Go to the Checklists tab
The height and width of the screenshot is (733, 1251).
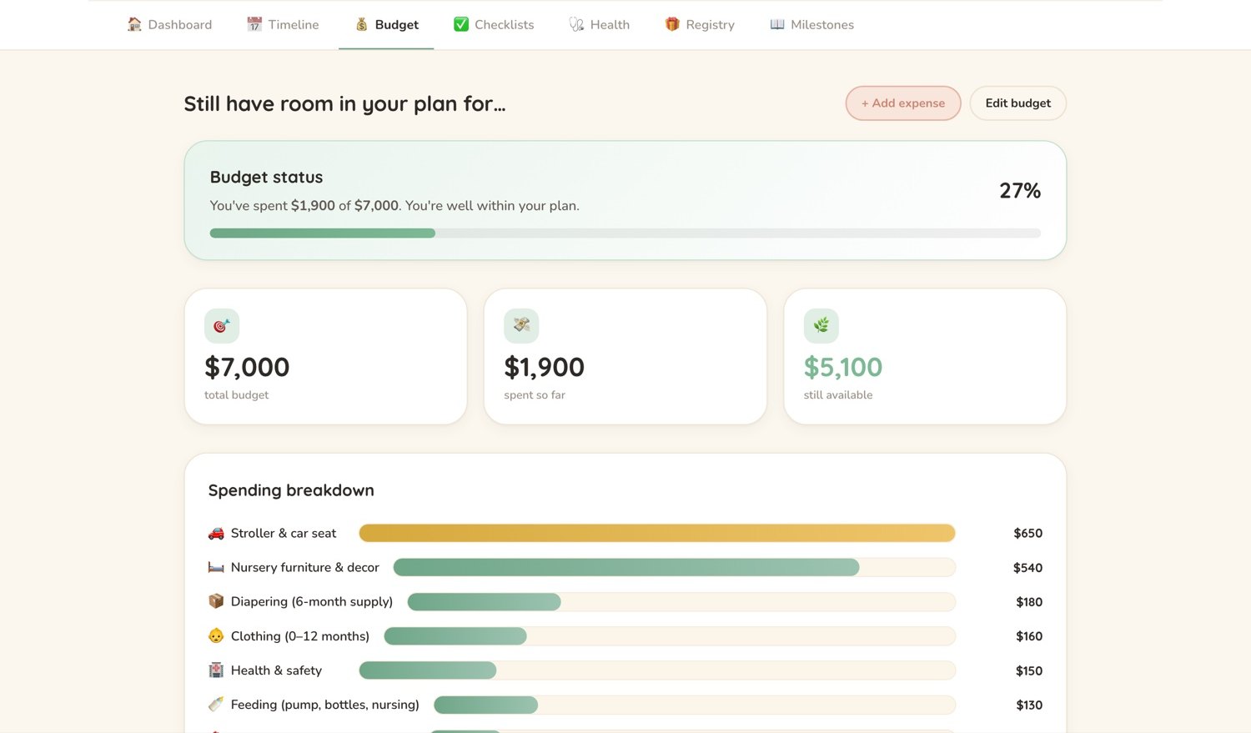[x=494, y=25]
